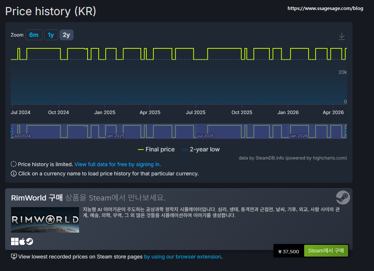Screen dimensions: 374x271
Task: Grab the right navigator range handle
Action: click(346, 131)
